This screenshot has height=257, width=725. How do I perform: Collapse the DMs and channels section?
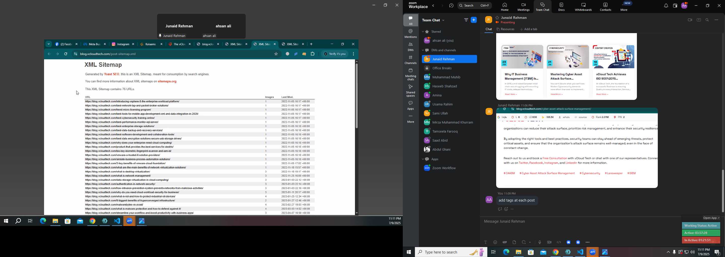pos(423,50)
